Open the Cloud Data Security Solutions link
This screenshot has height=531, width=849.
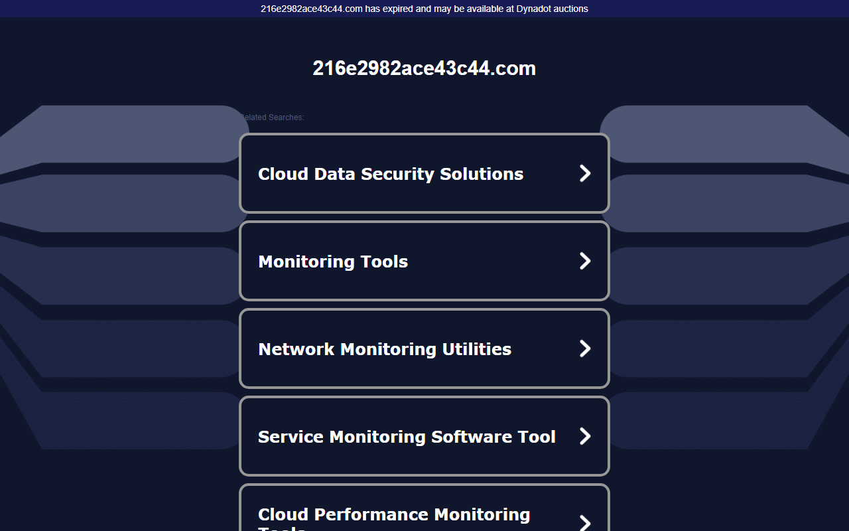click(424, 173)
